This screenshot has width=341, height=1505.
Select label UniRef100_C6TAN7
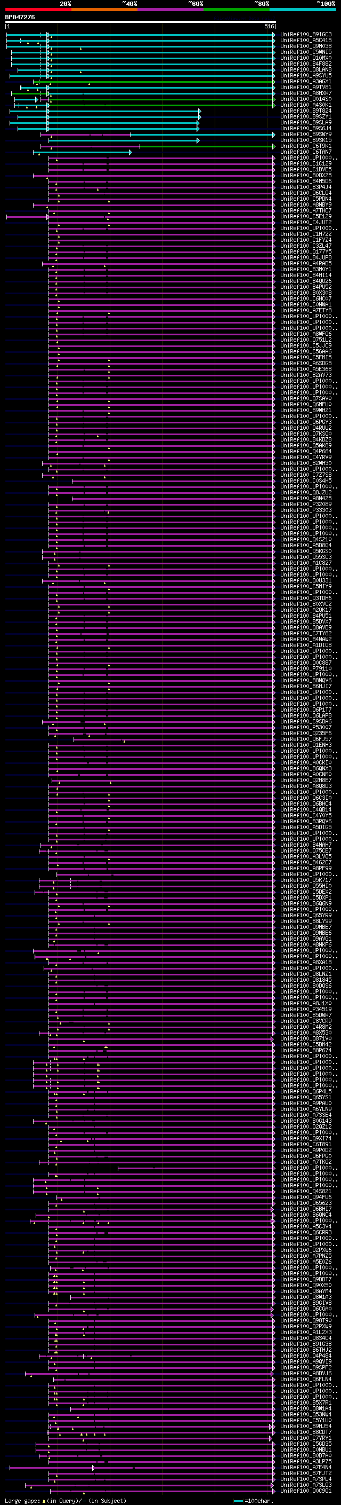[x=306, y=152]
